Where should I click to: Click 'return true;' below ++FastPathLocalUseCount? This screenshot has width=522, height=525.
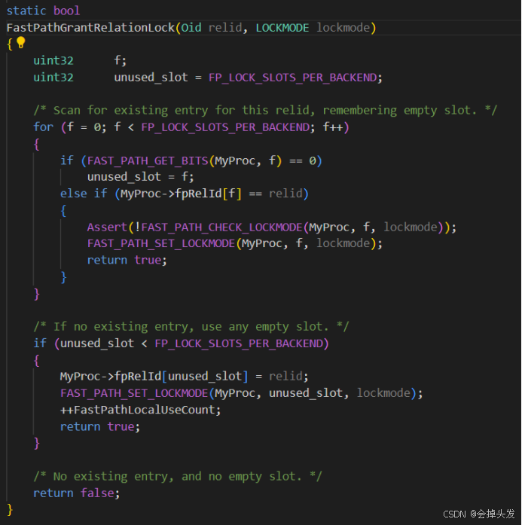(100, 426)
